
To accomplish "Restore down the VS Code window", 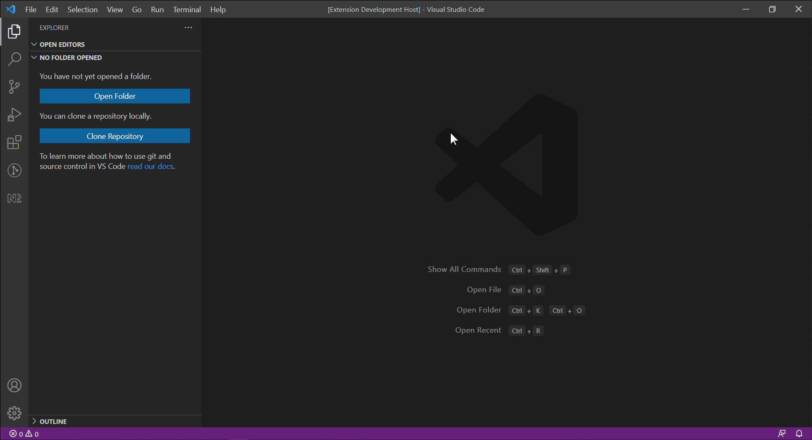I will point(772,9).
